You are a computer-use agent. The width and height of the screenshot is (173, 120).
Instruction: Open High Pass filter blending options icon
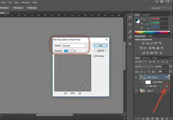click(167, 86)
